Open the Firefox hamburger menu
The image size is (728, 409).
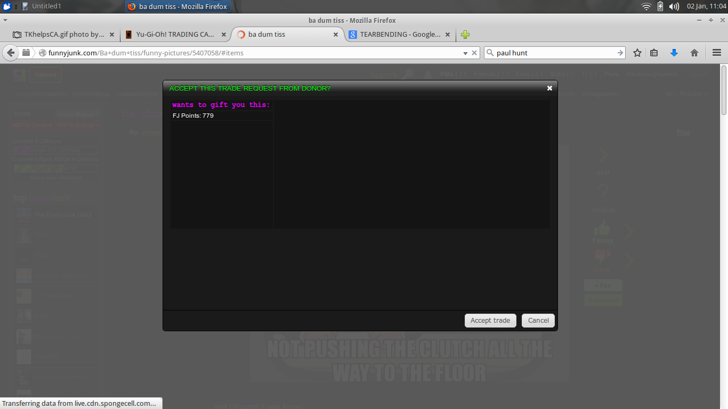point(716,53)
